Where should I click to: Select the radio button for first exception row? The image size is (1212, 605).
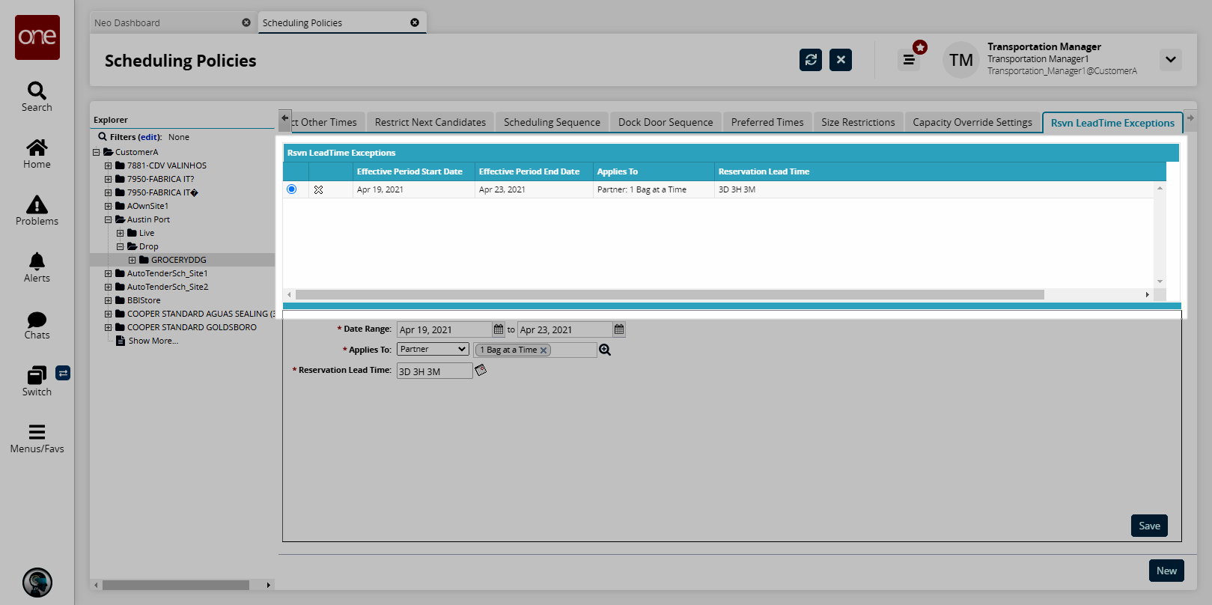pos(292,189)
